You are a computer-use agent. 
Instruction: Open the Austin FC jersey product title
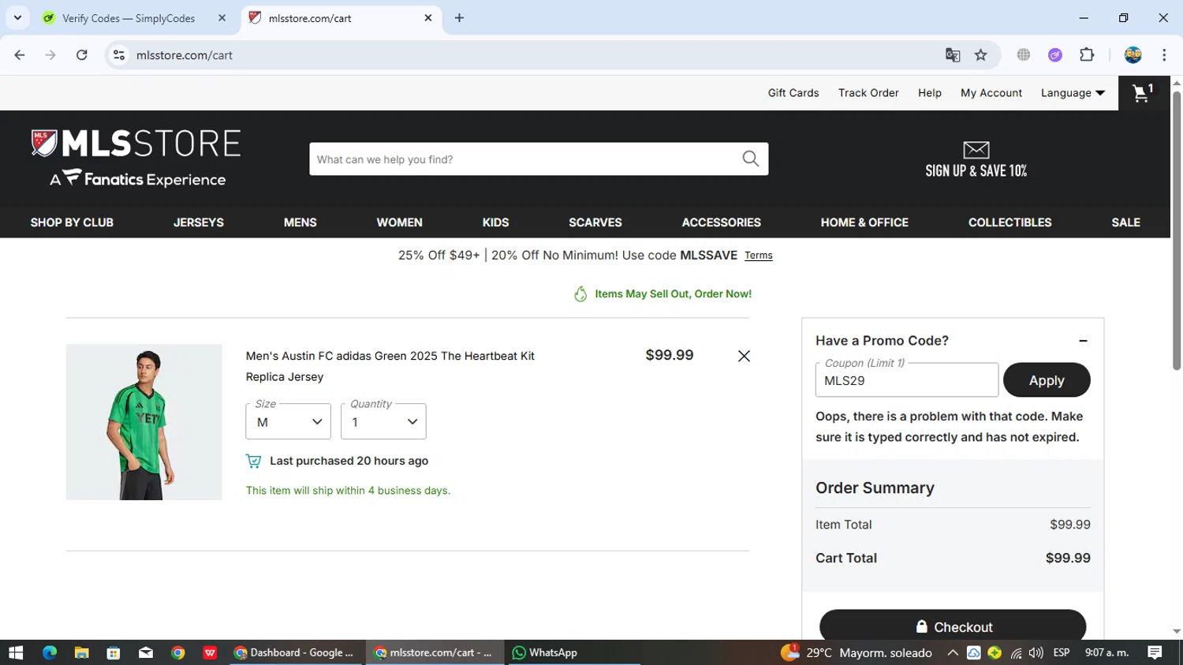tap(390, 366)
